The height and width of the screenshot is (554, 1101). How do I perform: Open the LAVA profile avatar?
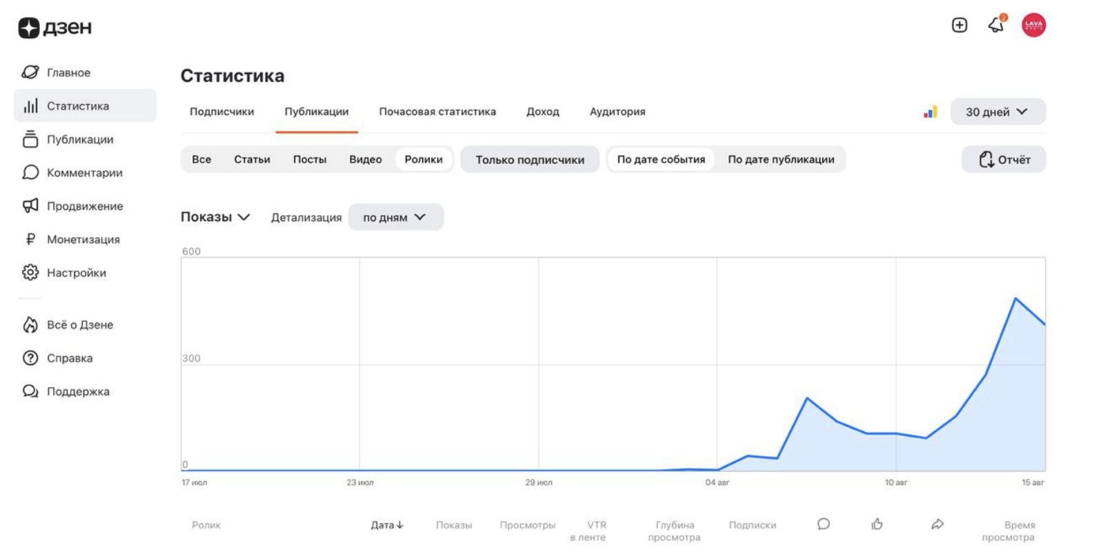pos(1033,25)
